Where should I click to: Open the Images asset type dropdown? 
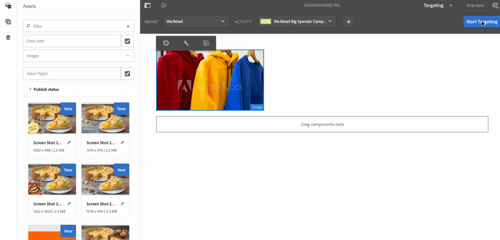coord(78,56)
